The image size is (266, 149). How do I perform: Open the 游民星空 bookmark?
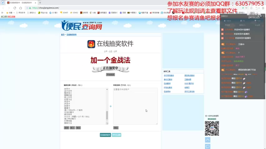point(102,13)
